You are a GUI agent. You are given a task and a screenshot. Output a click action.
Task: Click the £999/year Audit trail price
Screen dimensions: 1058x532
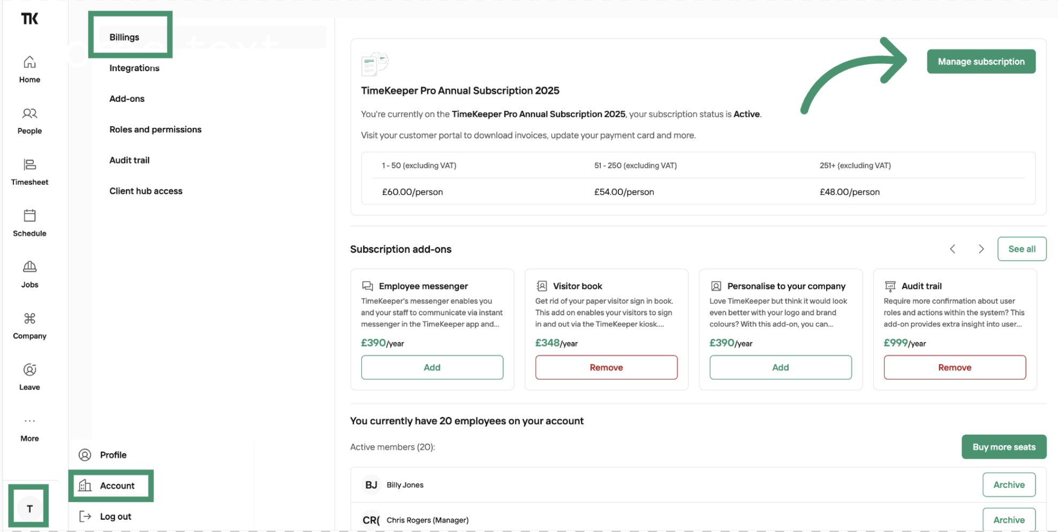[x=905, y=343]
